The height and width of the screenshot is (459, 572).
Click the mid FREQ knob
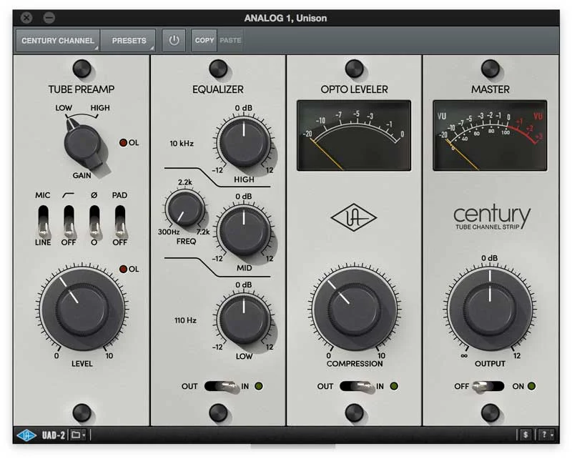[x=184, y=208]
